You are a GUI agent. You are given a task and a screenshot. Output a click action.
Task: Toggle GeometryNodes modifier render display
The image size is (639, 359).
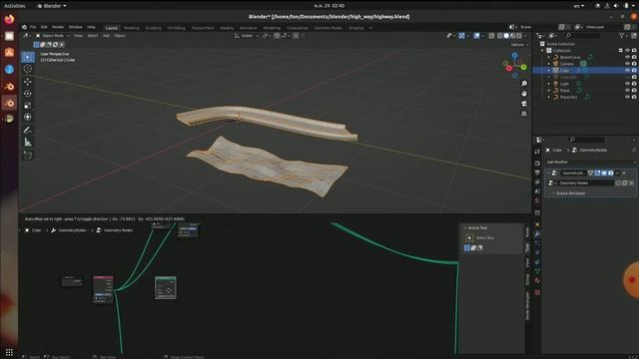click(610, 173)
